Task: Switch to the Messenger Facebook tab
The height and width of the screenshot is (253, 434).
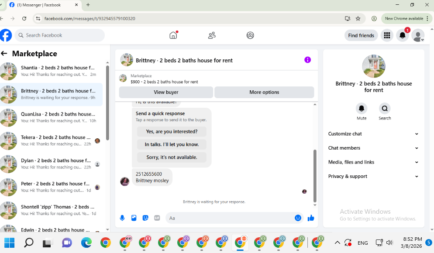Action: [43, 5]
